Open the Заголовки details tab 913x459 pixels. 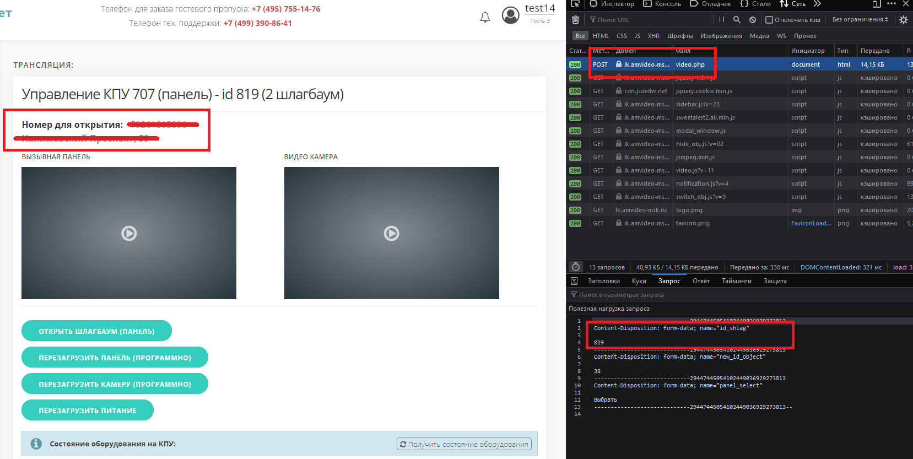[603, 281]
